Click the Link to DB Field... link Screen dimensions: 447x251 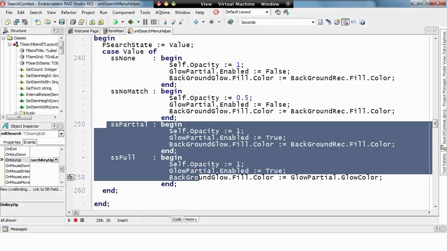[x=47, y=189]
